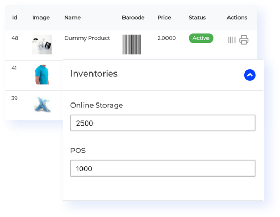Click the Barcode column header
The image size is (280, 217).
click(x=133, y=18)
